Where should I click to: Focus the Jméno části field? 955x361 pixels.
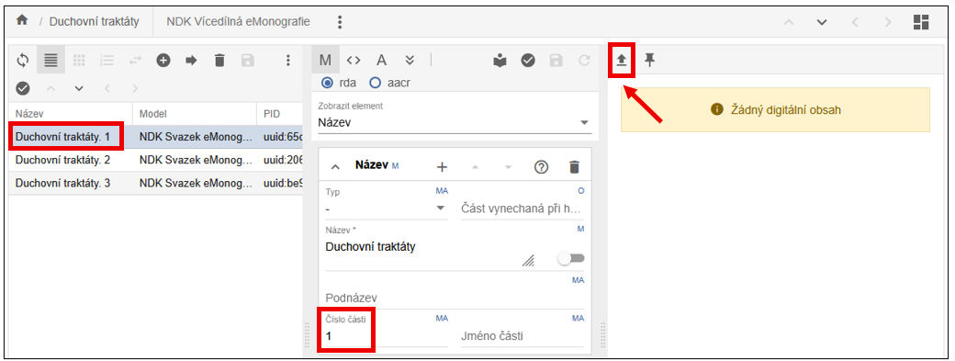tap(522, 335)
